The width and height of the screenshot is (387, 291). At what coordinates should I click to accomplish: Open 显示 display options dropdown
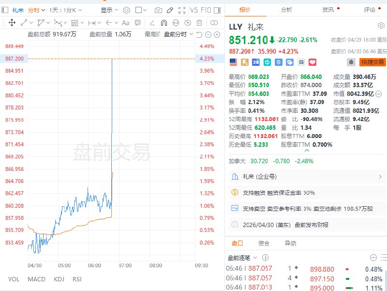[109, 10]
